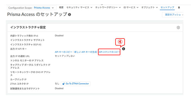The height and width of the screenshot is (99, 191).
Task: Click 出力 IP API キー label
Action: [18, 49]
